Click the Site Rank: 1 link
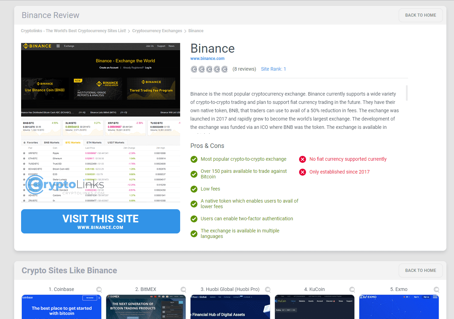The width and height of the screenshot is (454, 319). tap(274, 69)
